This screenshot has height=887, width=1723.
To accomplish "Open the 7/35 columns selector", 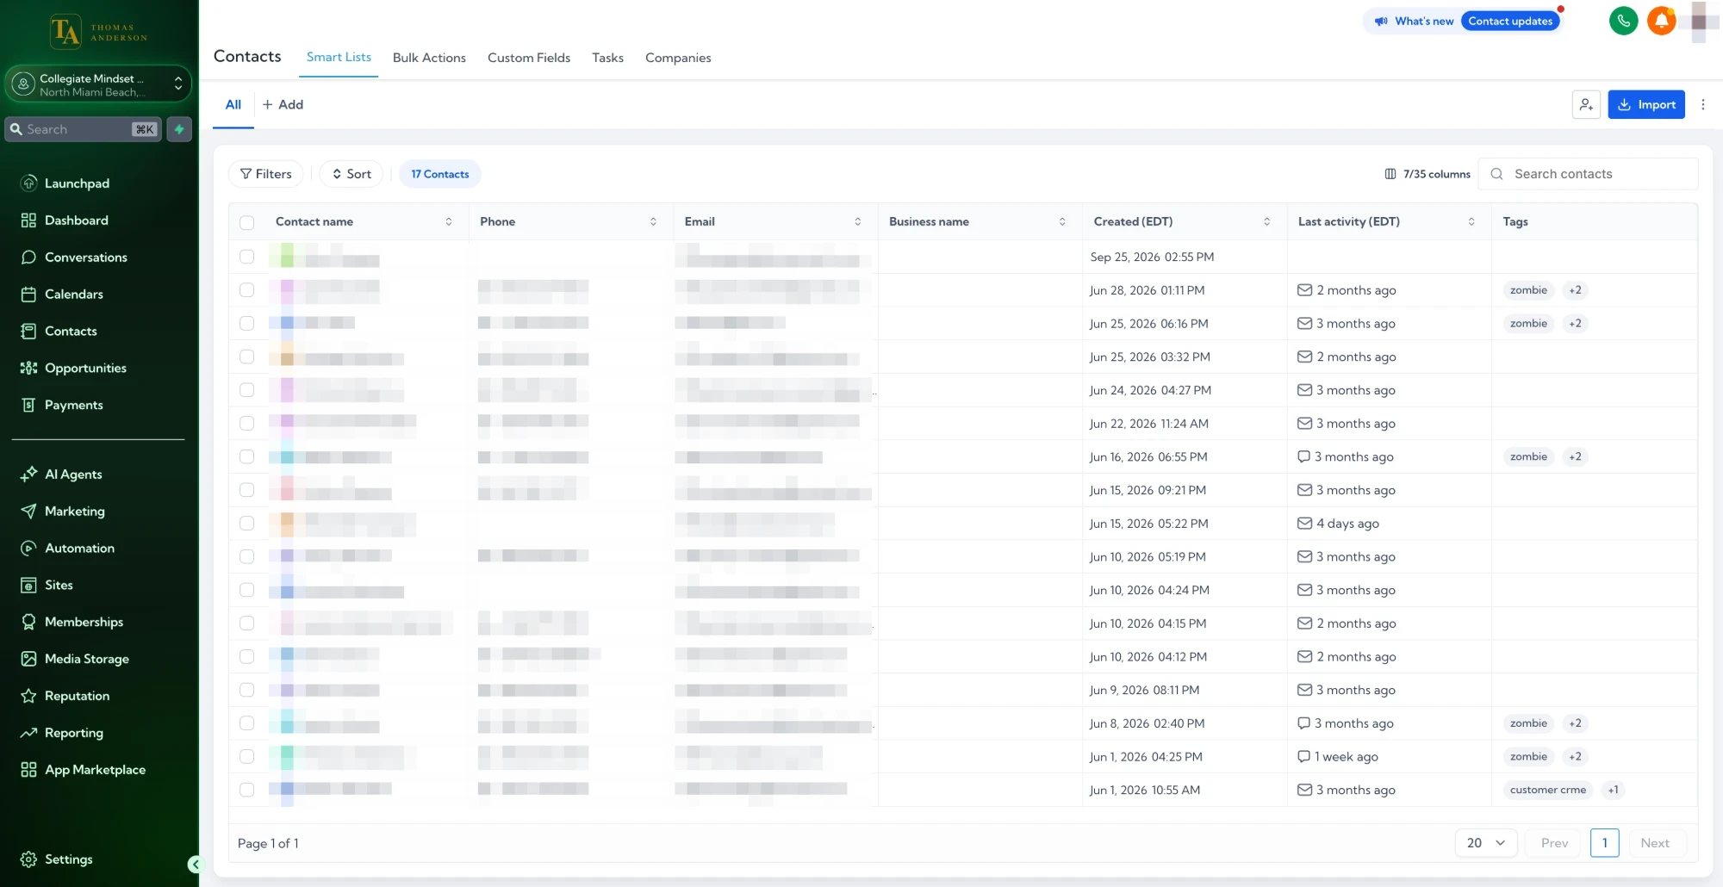I will 1427,174.
